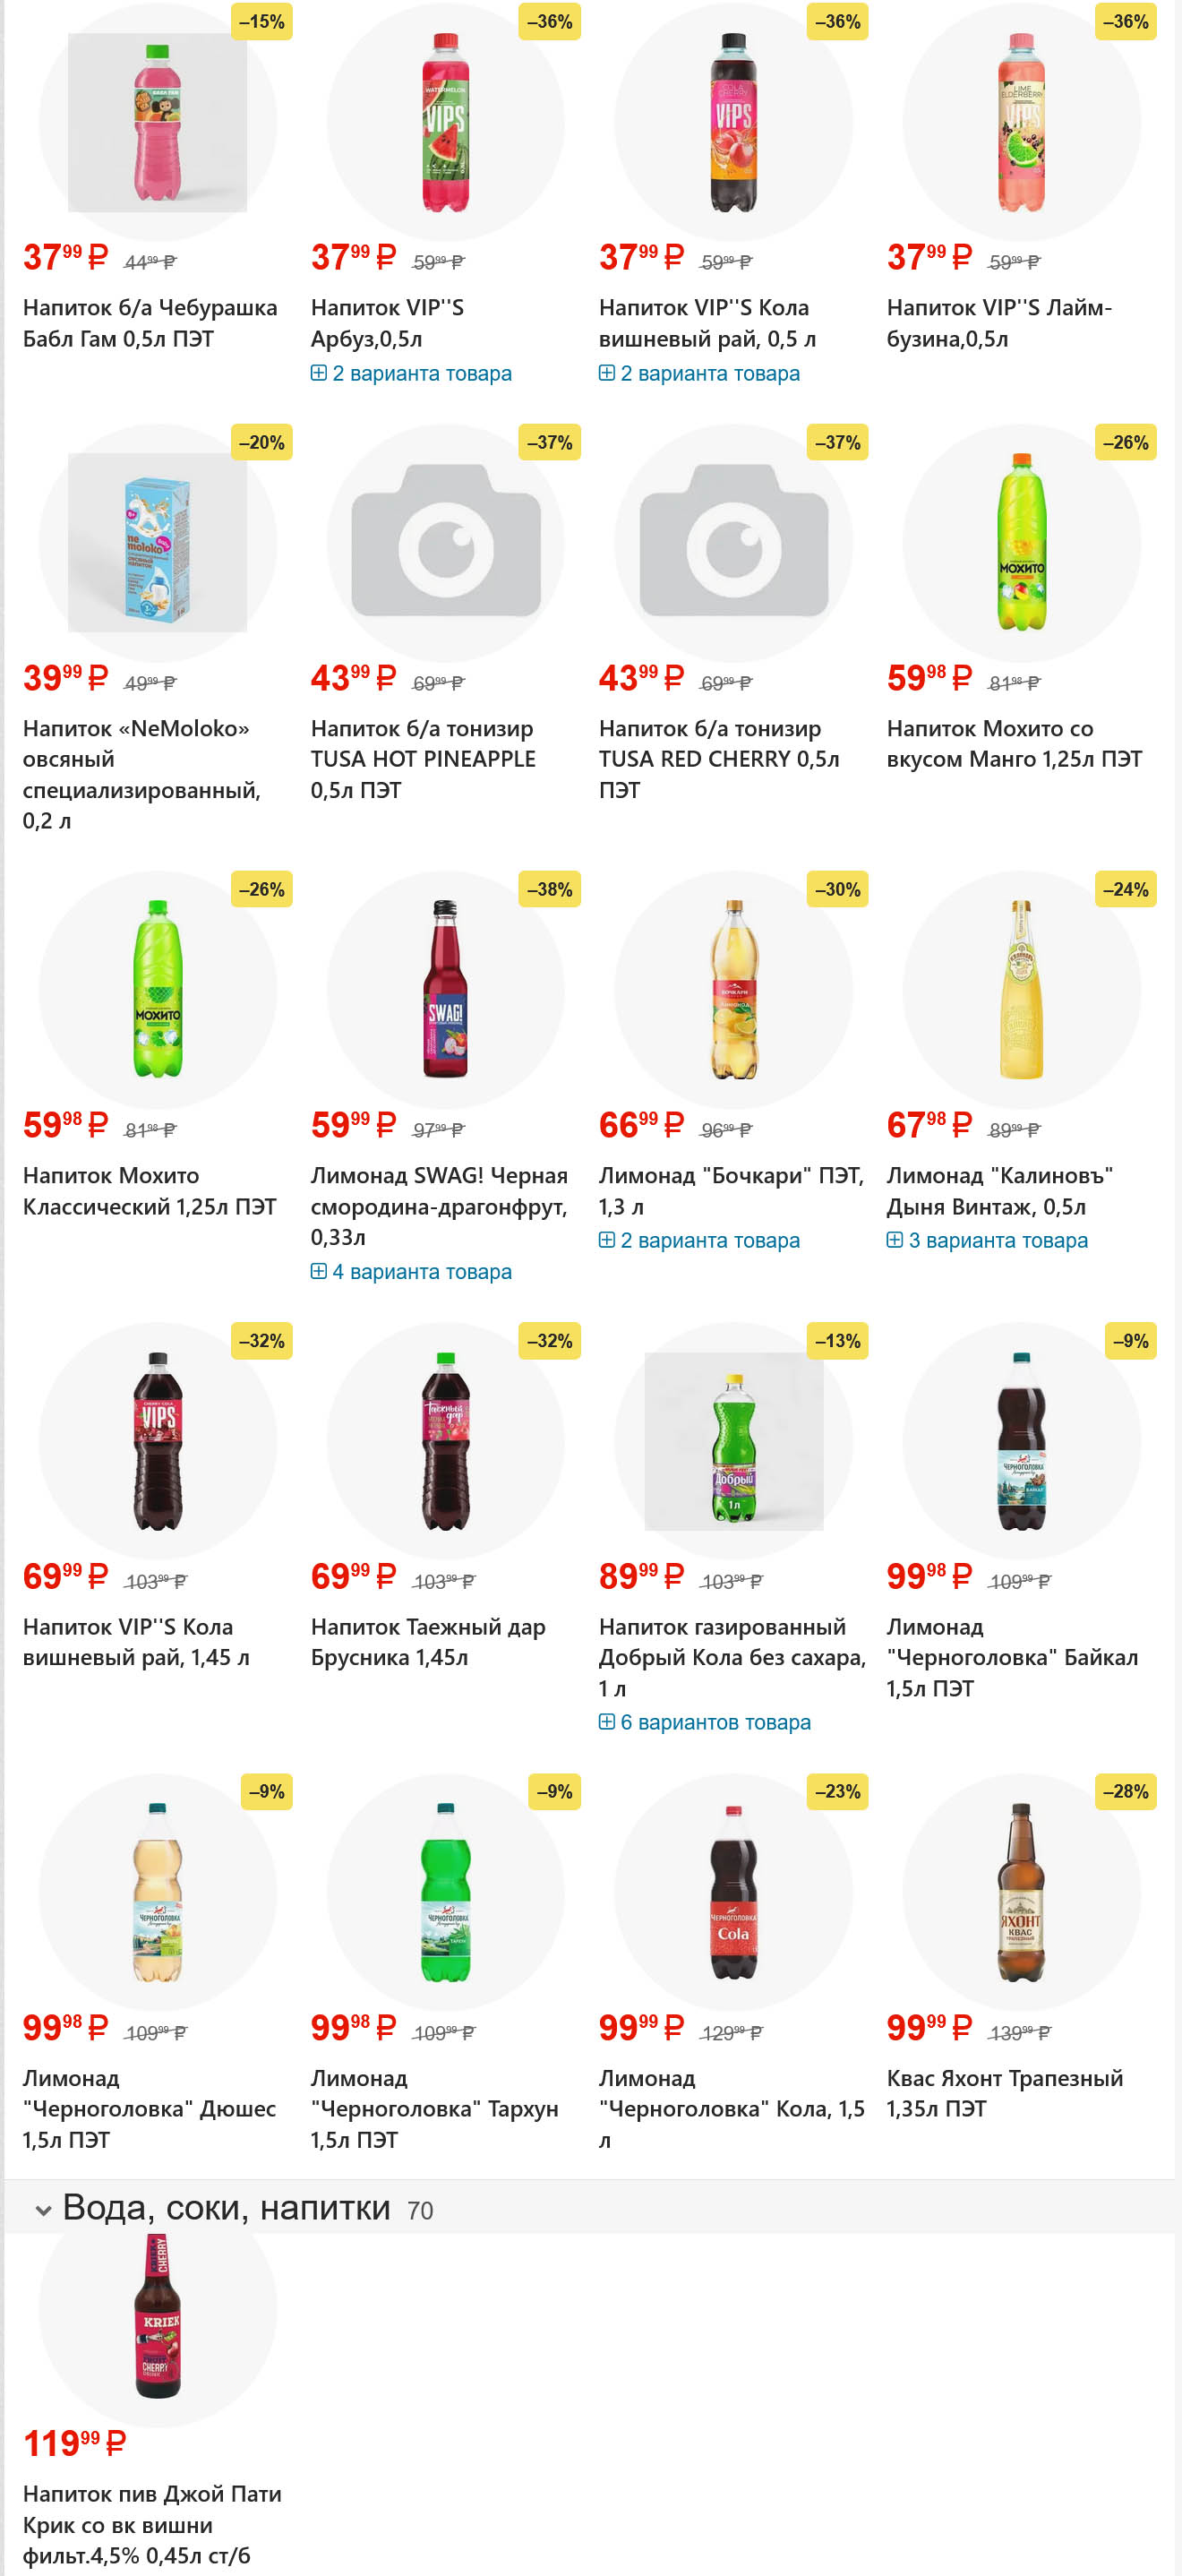Click the 119.99 ₽ price of Джой Пати Крик
Viewport: 1182px width, 2576px height.
pyautogui.click(x=74, y=2443)
